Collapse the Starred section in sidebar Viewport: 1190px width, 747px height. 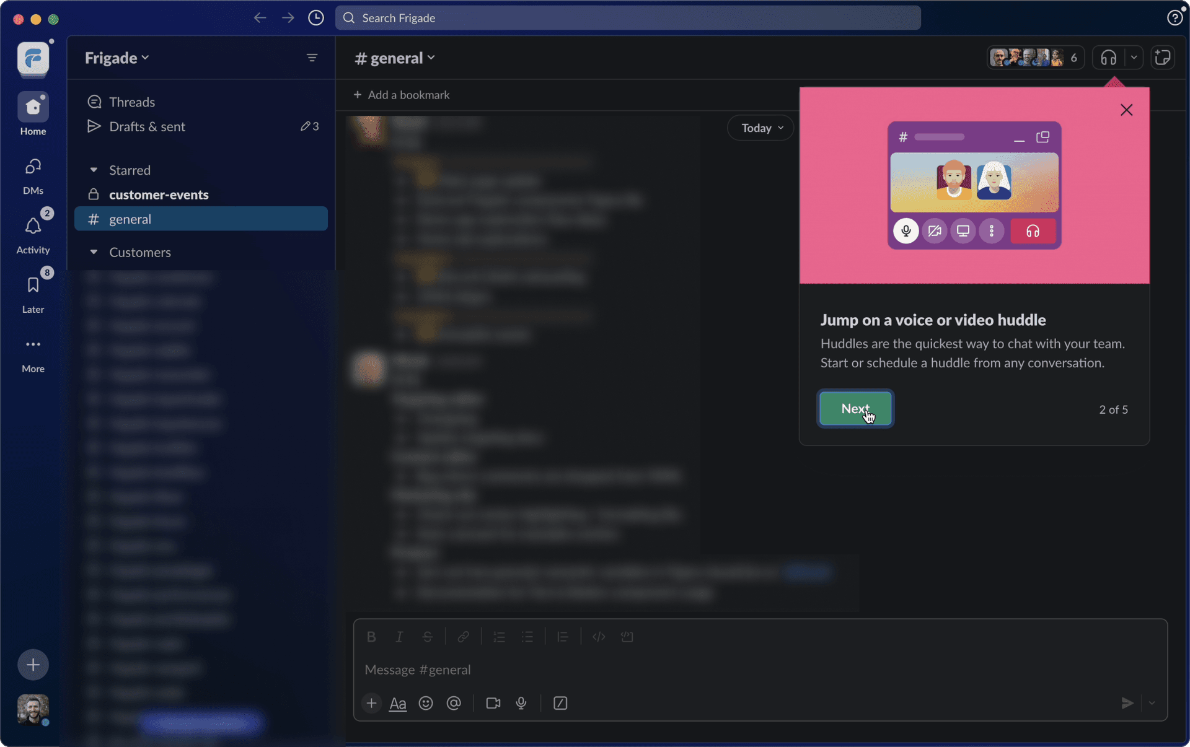(92, 170)
